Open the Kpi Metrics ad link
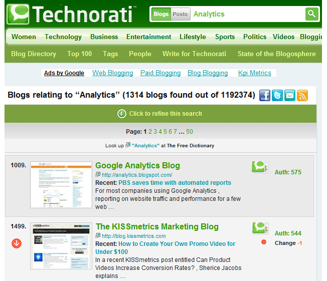Viewport: 327px width, 281px height. click(x=255, y=73)
